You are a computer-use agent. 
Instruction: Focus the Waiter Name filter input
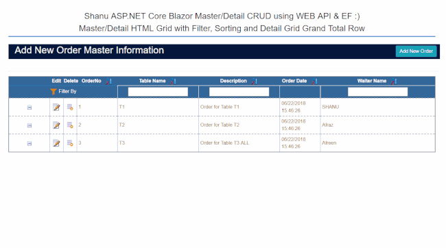tap(377, 92)
